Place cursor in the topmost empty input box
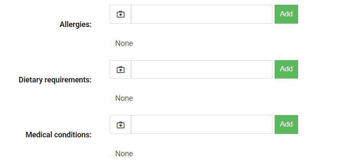Viewport: 344px width, 164px height. coord(202,14)
